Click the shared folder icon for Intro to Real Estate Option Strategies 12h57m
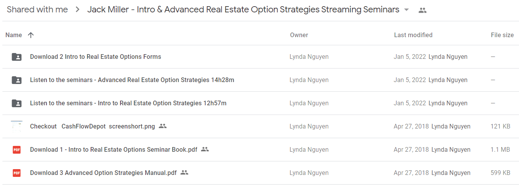519x185 pixels. coord(17,103)
